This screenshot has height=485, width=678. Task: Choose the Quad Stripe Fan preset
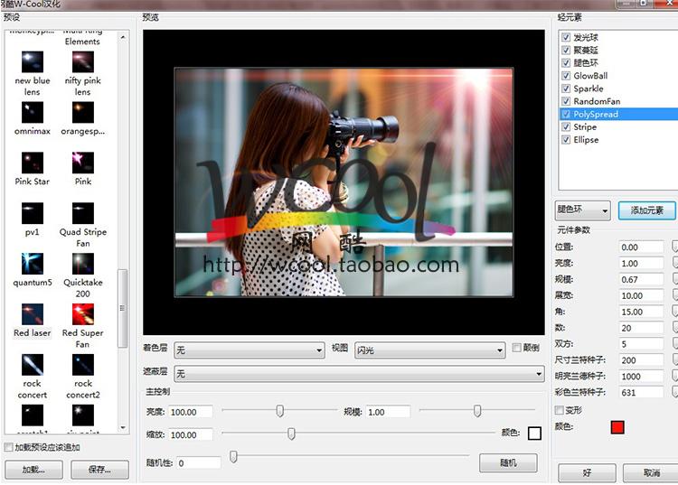83,214
